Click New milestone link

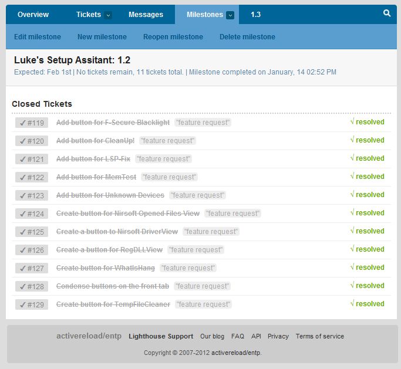[x=102, y=37]
